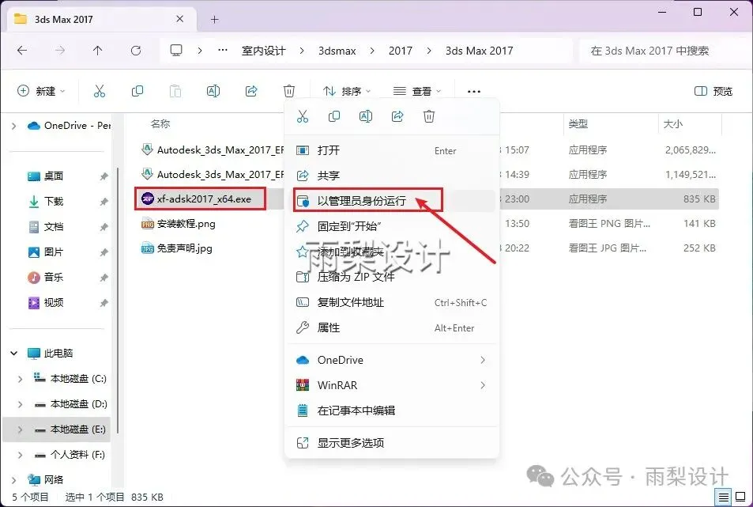Collapse the 此电脑 tree node
Image resolution: width=753 pixels, height=507 pixels.
point(14,354)
